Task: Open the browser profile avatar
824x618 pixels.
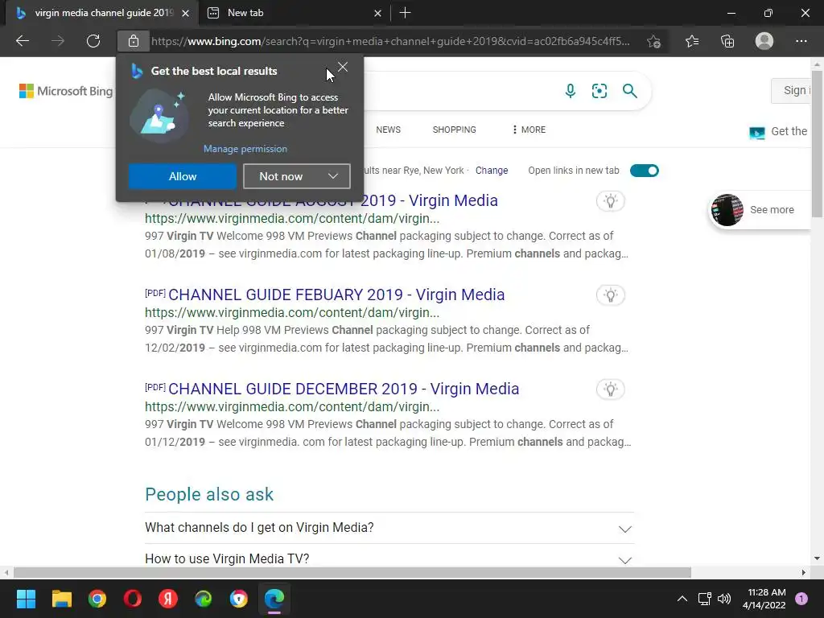Action: coord(764,41)
